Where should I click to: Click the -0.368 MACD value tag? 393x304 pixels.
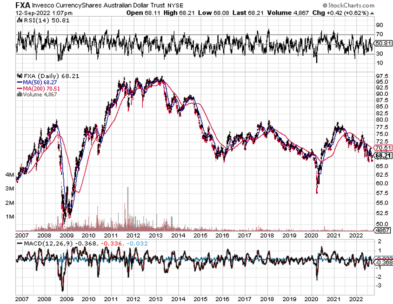pos(383,263)
